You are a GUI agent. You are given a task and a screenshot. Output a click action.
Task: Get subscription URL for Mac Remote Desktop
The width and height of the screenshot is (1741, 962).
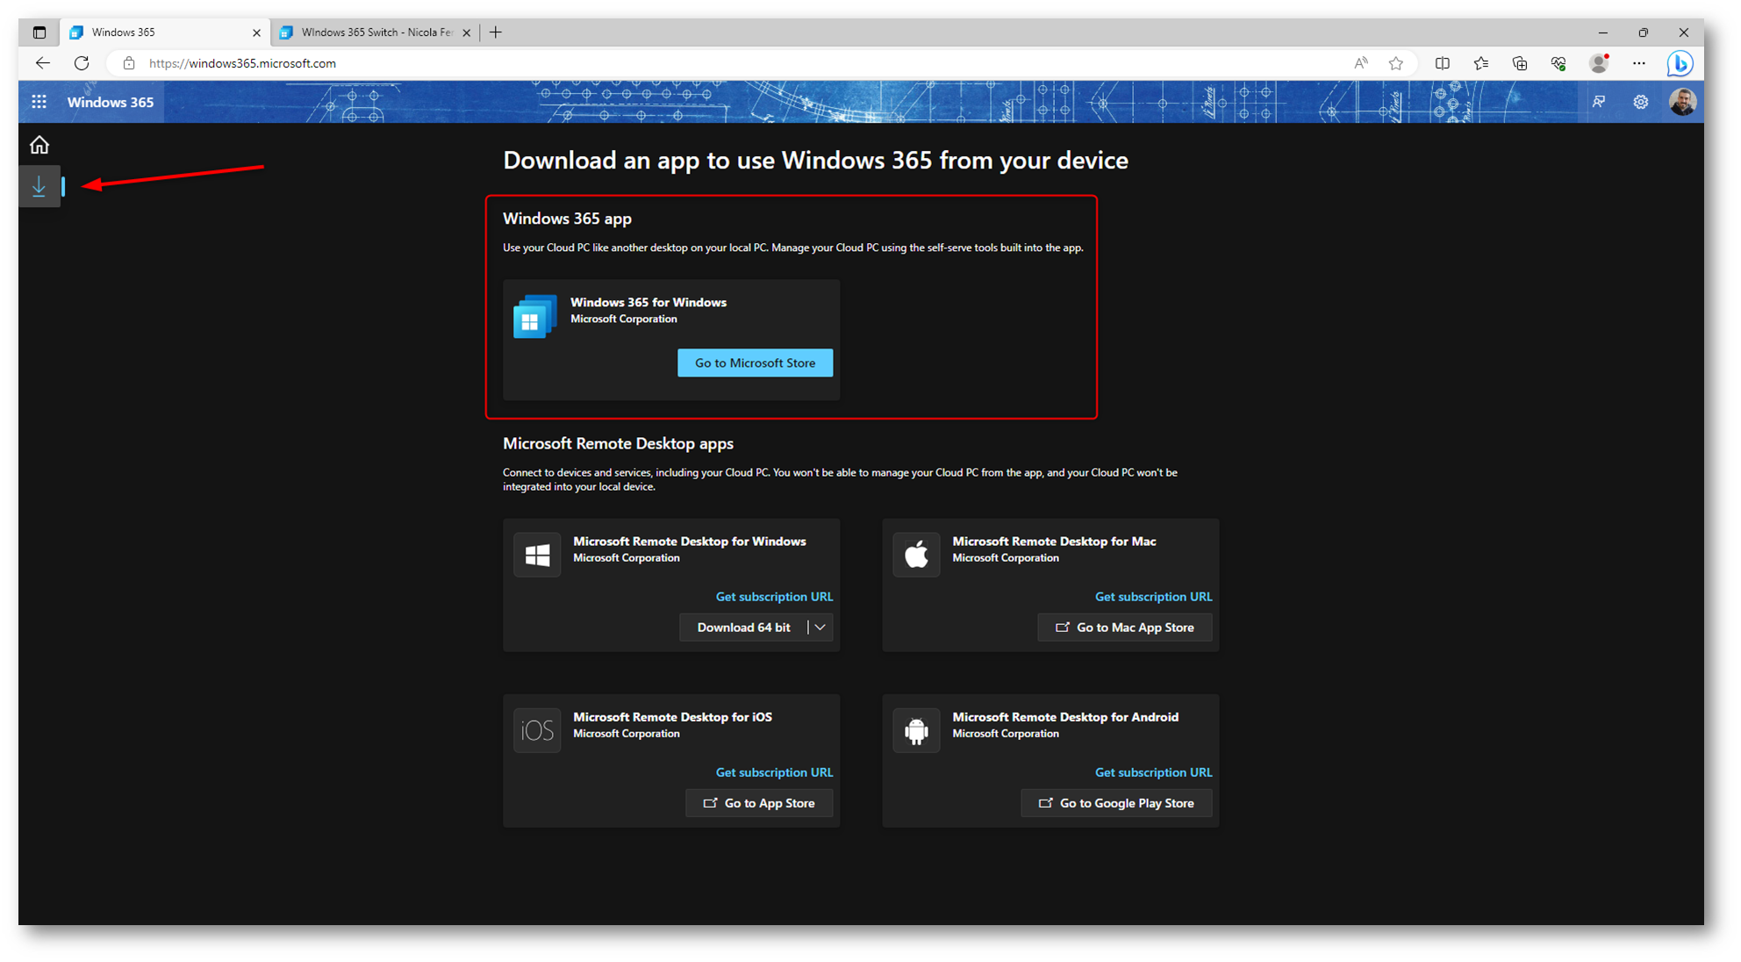[x=1153, y=597]
